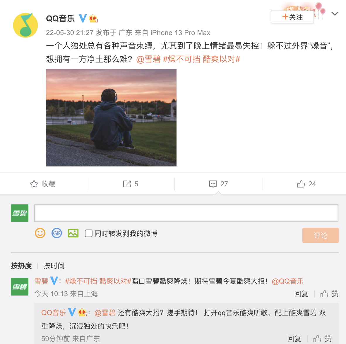Open the sunset headphone photo thumbnail
Screen dimensions: 346x344
[x=111, y=117]
